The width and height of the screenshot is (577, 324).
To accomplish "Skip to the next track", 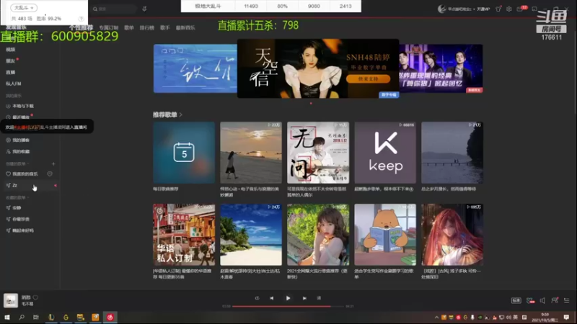I will (304, 298).
